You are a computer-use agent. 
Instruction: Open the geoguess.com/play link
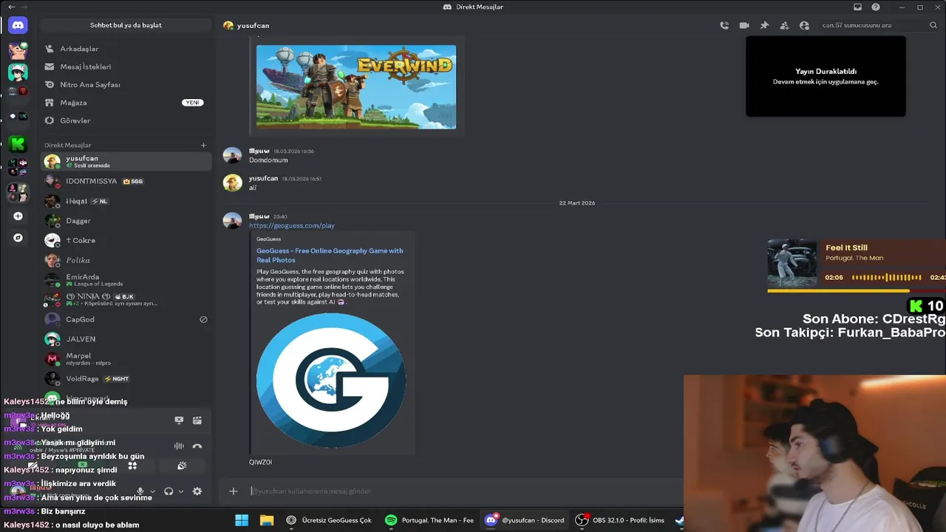(292, 225)
